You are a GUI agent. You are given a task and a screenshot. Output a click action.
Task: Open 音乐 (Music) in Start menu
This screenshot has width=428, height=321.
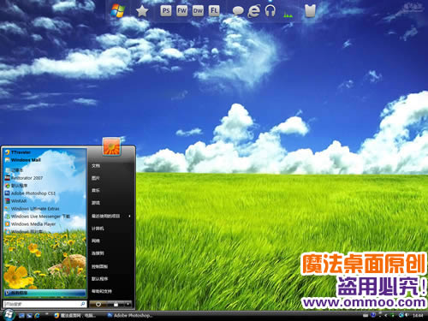[x=96, y=190]
